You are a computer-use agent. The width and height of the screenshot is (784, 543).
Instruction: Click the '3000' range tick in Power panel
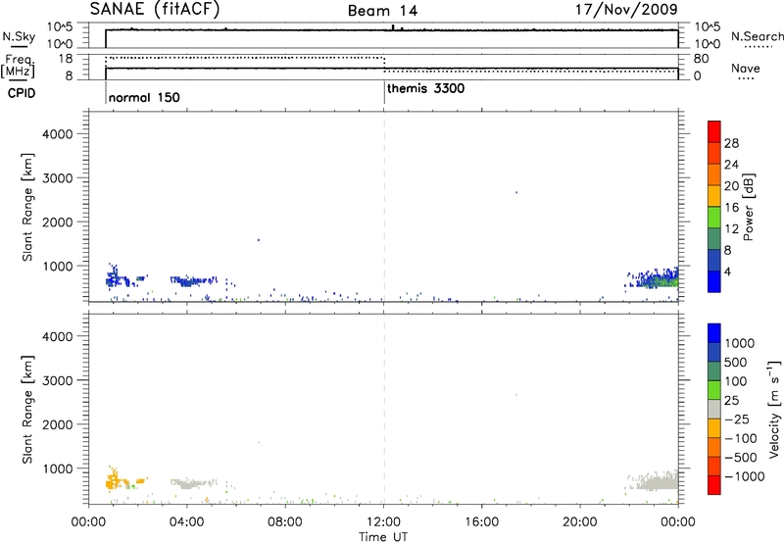pyautogui.click(x=58, y=178)
